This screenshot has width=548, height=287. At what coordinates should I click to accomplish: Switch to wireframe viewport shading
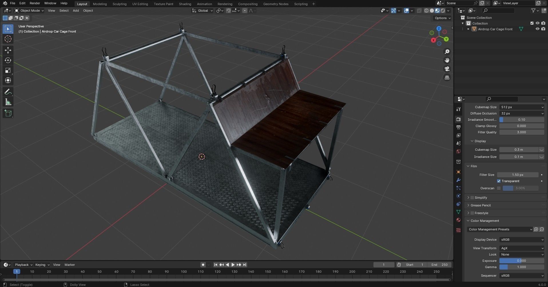[426, 11]
